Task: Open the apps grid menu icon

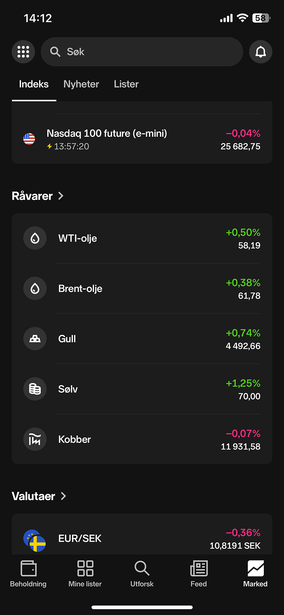Action: [23, 52]
